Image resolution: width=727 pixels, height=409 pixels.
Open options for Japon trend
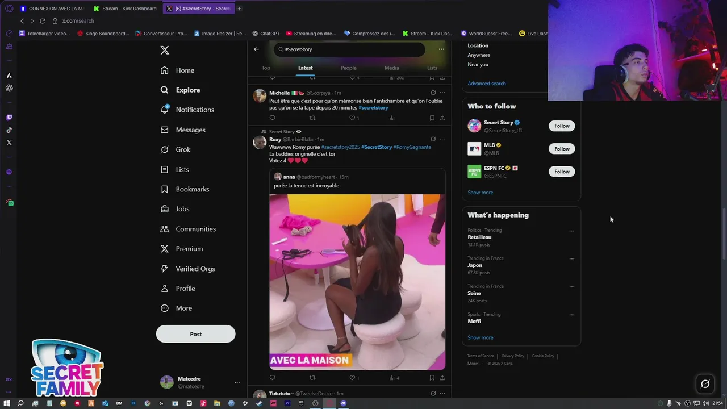[x=571, y=259]
